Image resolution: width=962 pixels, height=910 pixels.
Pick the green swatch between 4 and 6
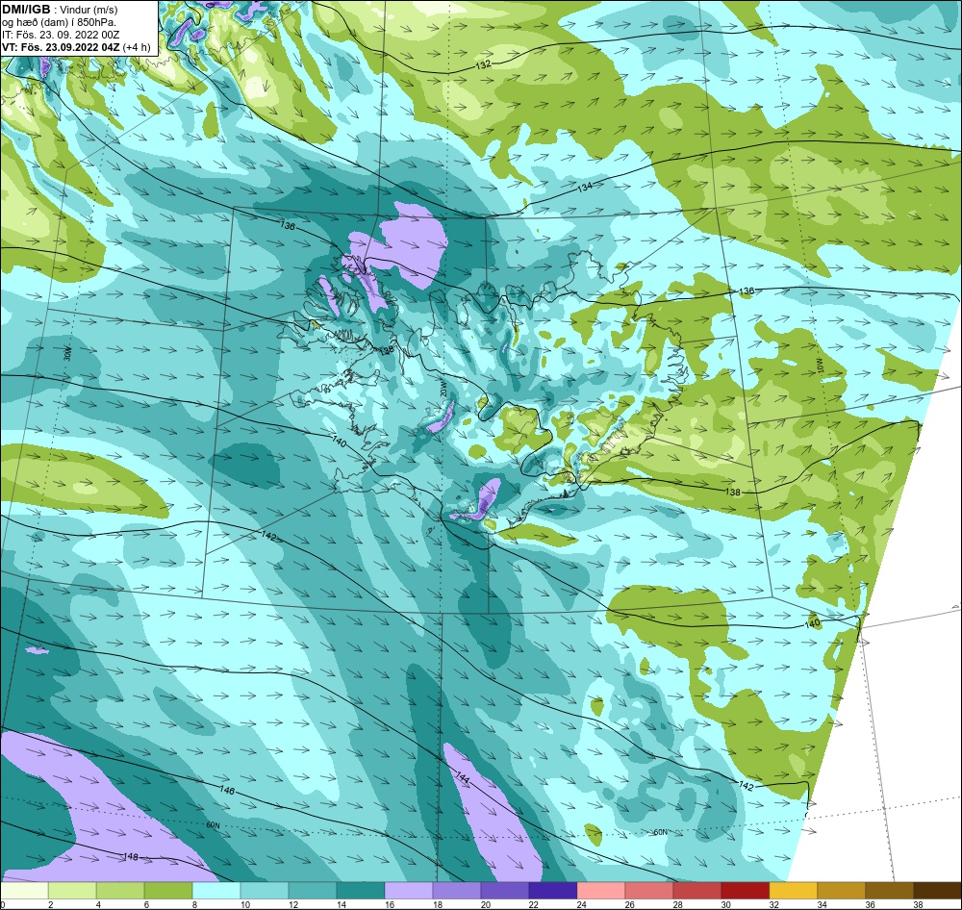120,891
